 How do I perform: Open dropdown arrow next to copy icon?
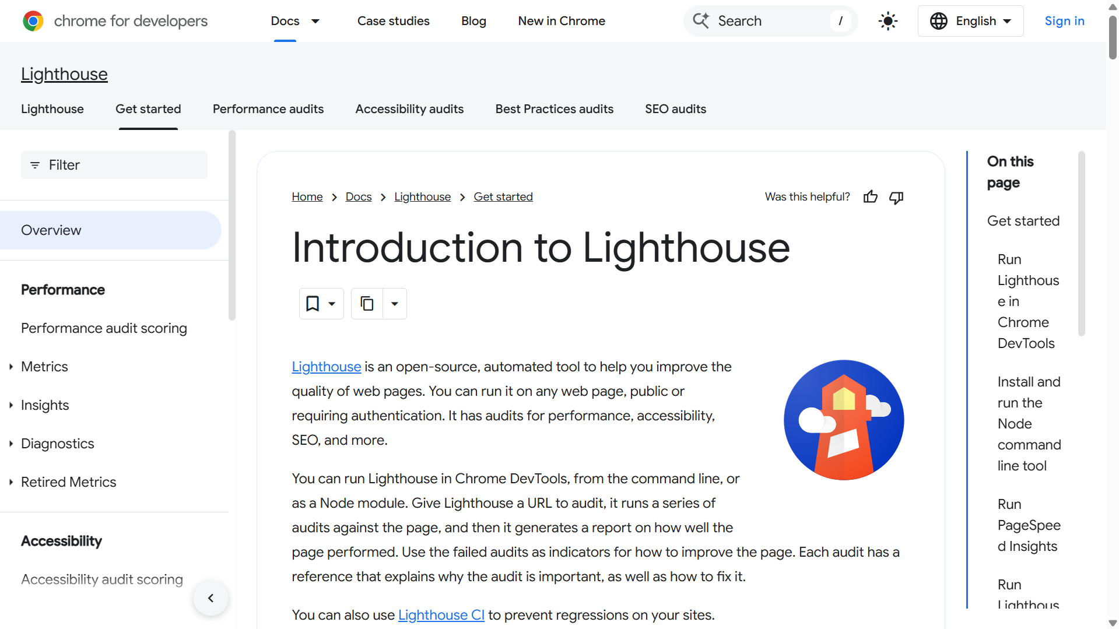point(395,304)
